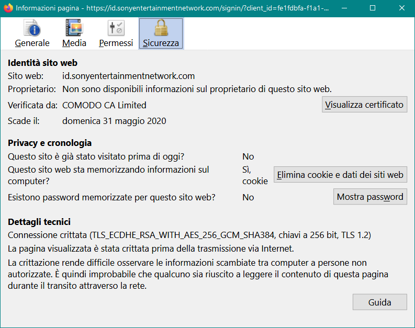This screenshot has width=415, height=328.
Task: Click Visualizza certificato button
Action: coord(364,105)
